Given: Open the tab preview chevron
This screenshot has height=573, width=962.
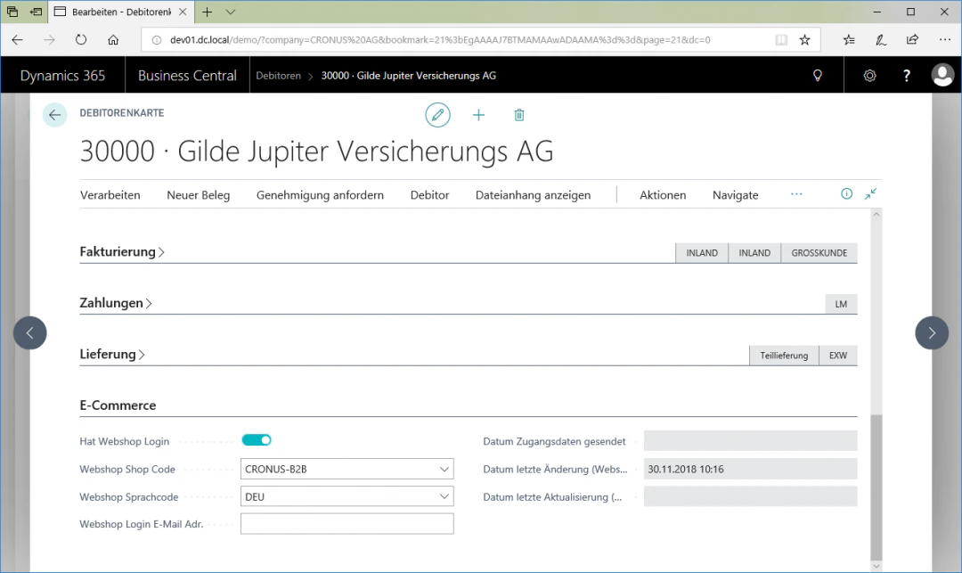Looking at the screenshot, I should pyautogui.click(x=230, y=12).
